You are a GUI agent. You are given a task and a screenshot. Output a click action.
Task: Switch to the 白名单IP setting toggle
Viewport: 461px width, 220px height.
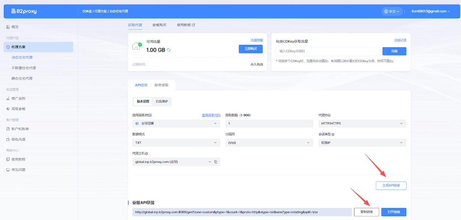(162, 102)
